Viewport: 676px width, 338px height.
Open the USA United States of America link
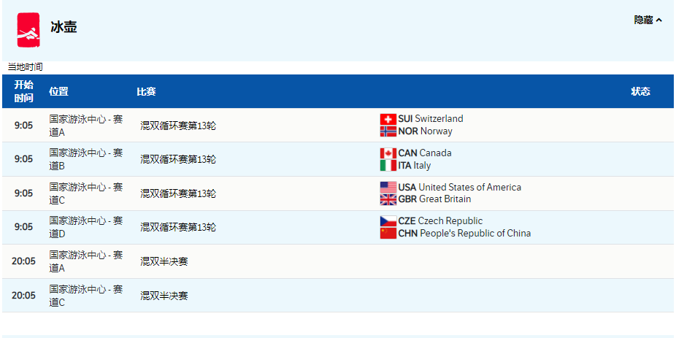pos(459,188)
